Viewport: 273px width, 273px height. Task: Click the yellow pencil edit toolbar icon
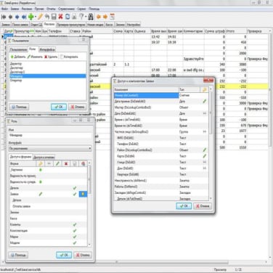coord(40,17)
